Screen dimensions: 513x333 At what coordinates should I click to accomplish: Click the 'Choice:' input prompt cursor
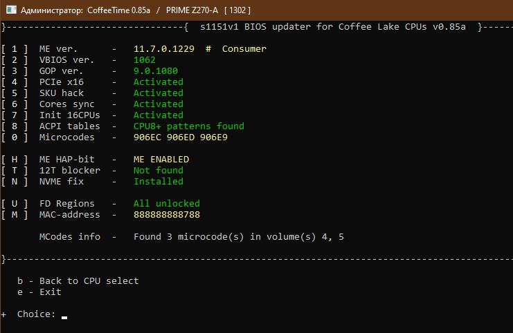64,317
